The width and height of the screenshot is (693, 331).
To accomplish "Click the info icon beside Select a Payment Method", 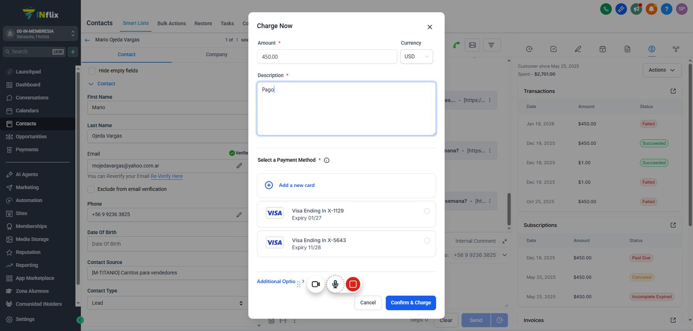I will (327, 160).
